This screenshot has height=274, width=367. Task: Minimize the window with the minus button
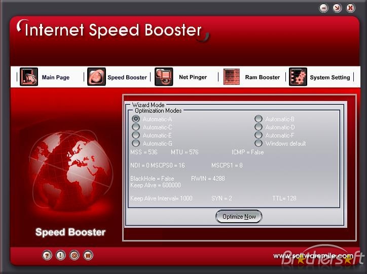point(324,8)
